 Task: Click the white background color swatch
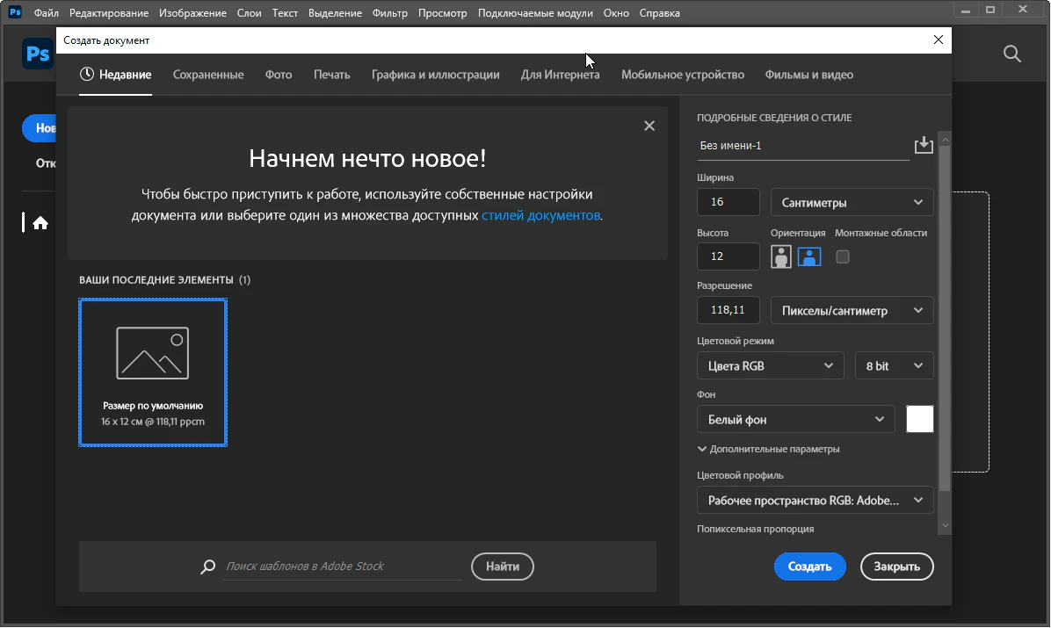(919, 419)
